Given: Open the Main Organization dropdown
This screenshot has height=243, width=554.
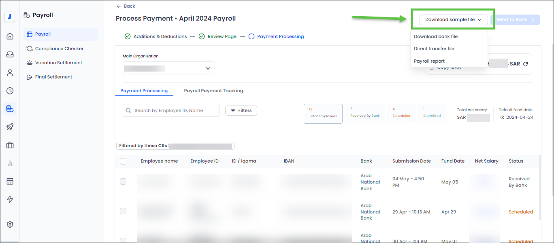Looking at the screenshot, I should coord(168,68).
